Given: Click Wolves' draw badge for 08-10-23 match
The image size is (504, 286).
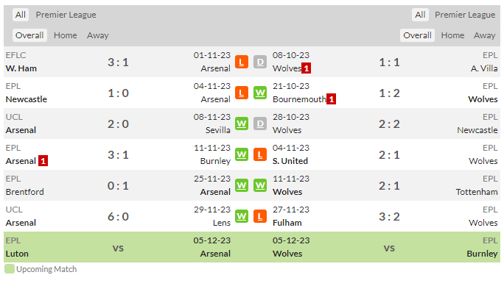Looking at the screenshot, I should pos(260,62).
